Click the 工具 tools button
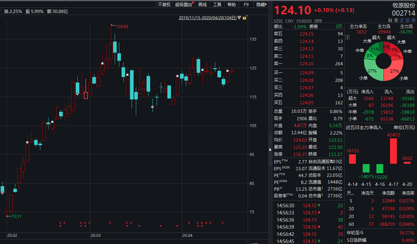Viewport: 417px width, 244px height. [x=217, y=5]
